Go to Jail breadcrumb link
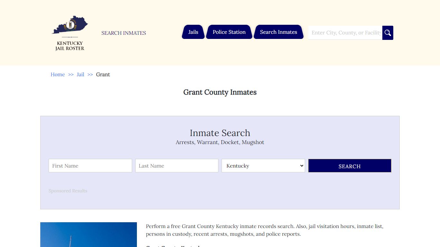 (81, 74)
